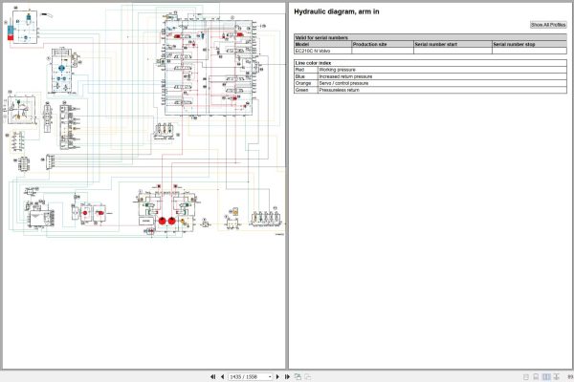Screen dimensions: 574x382
Task: Click the 'Servo / control pressure' row text
Action: [343, 83]
